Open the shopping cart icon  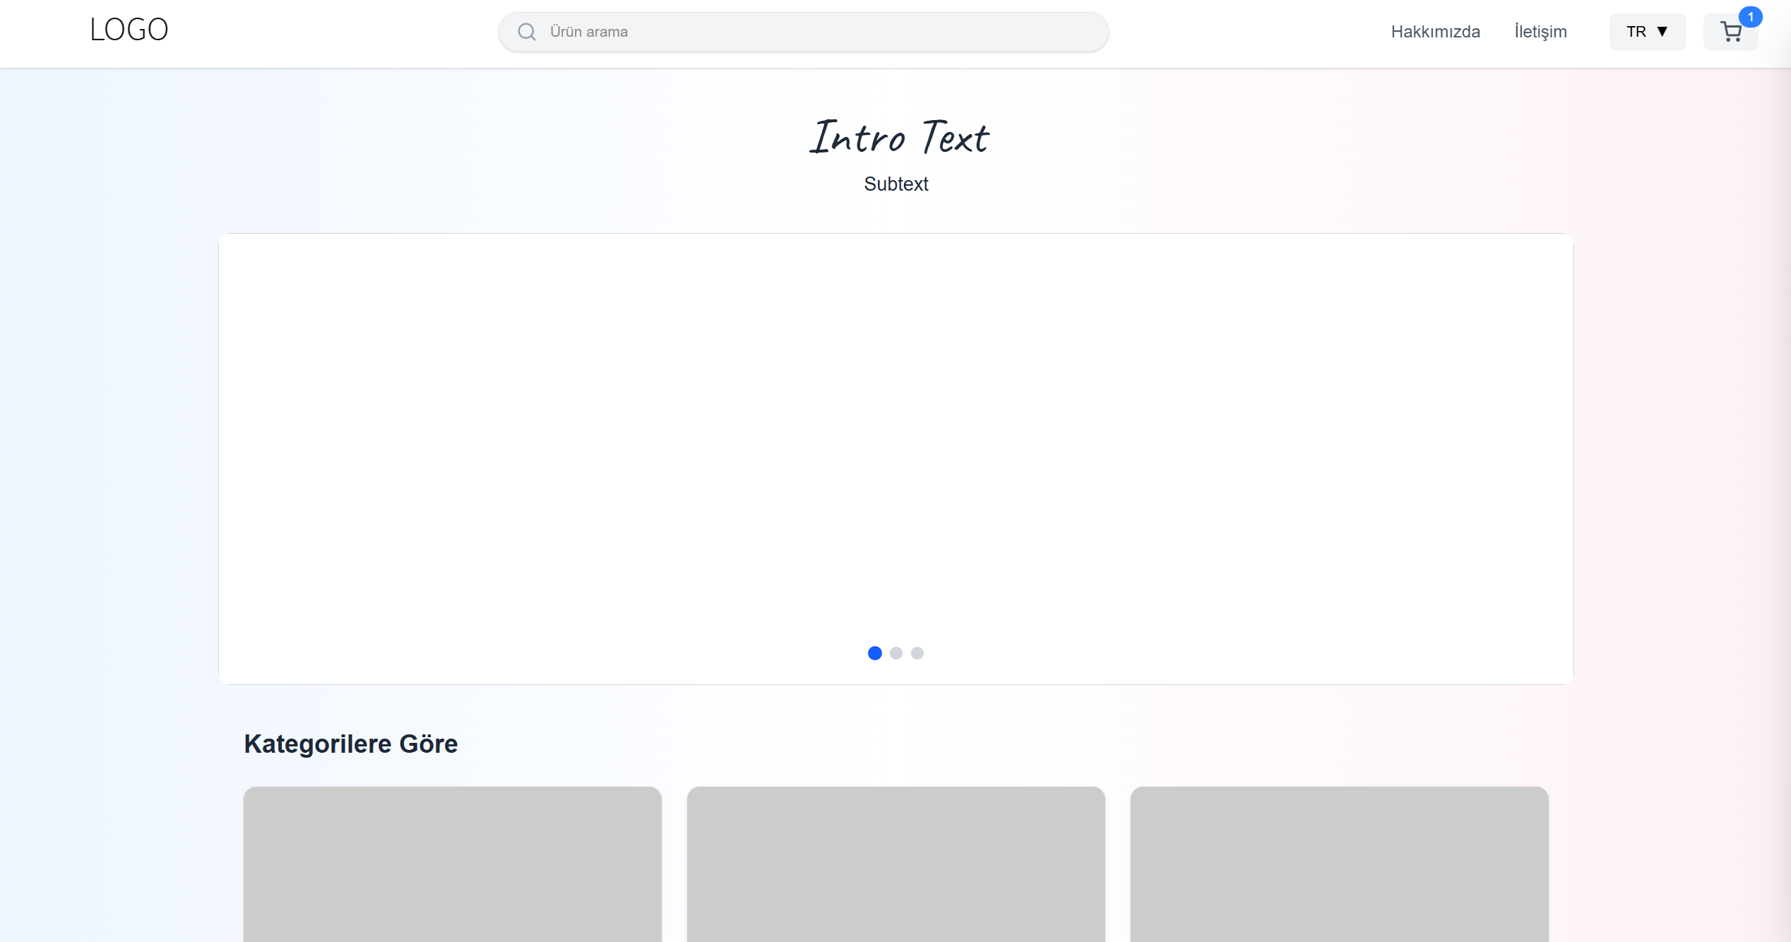click(x=1730, y=32)
